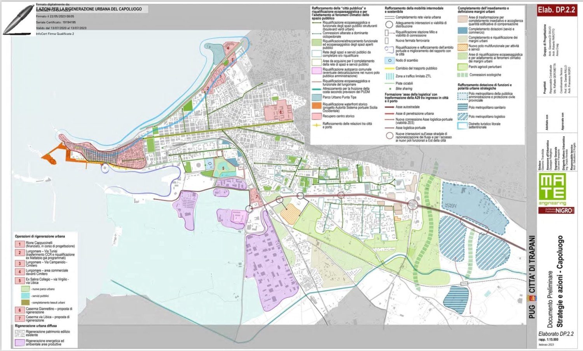Click the 'Asse logistica-portuale' legend text

pyautogui.click(x=410, y=127)
